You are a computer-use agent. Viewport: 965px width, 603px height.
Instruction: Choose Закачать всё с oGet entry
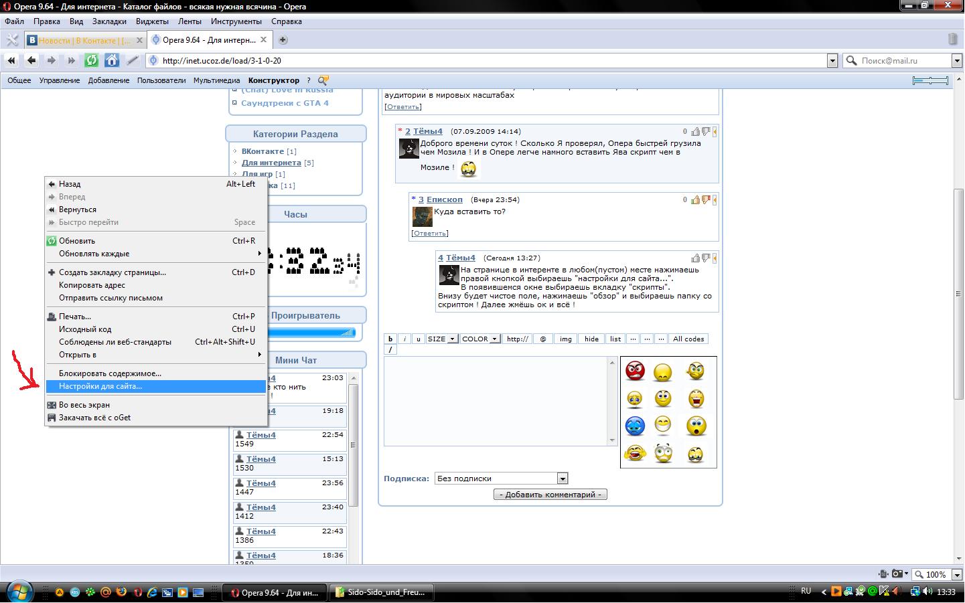[155, 418]
